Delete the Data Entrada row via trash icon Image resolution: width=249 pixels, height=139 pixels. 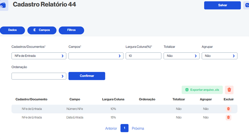[x=228, y=117]
